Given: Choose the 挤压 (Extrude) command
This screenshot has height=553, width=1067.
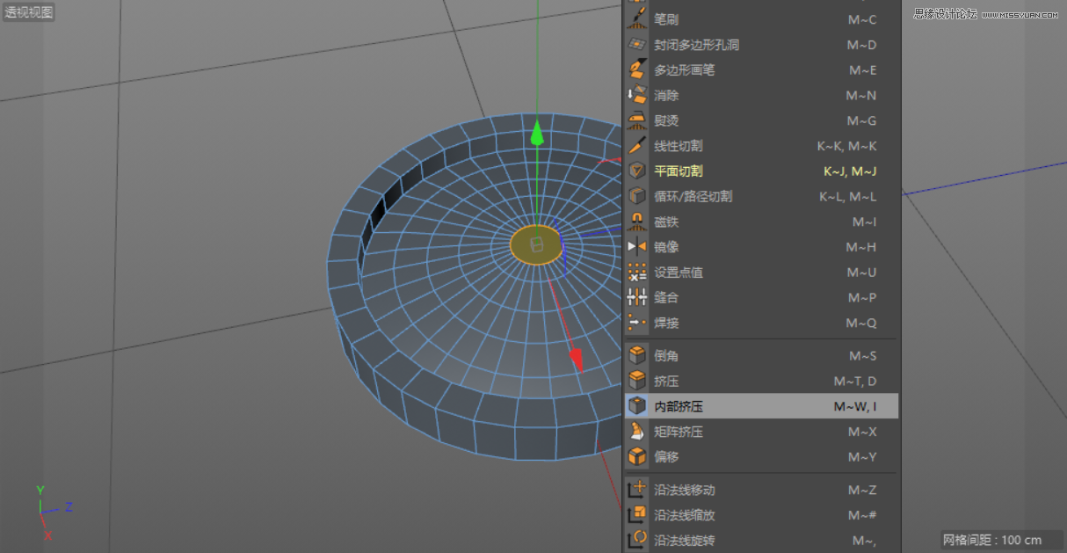Looking at the screenshot, I should pyautogui.click(x=666, y=381).
